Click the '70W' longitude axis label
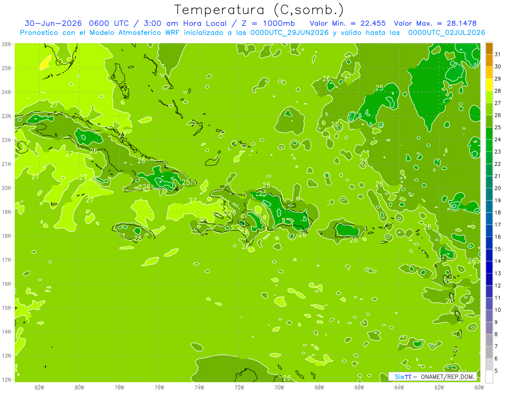Image resolution: width=509 pixels, height=393 pixels. (279, 387)
